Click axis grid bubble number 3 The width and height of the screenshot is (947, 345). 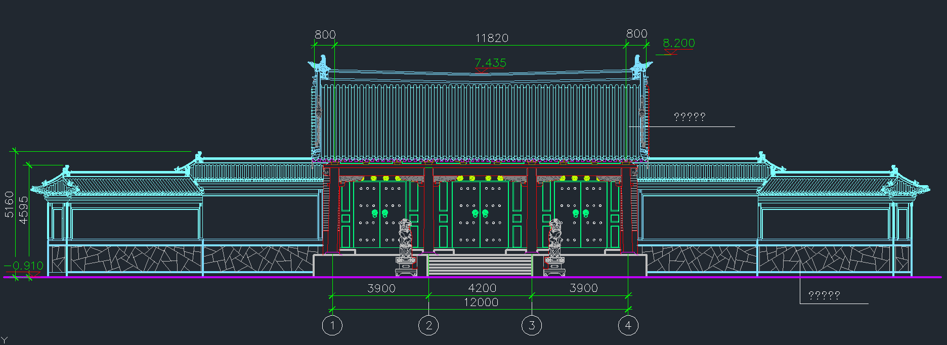coord(532,325)
